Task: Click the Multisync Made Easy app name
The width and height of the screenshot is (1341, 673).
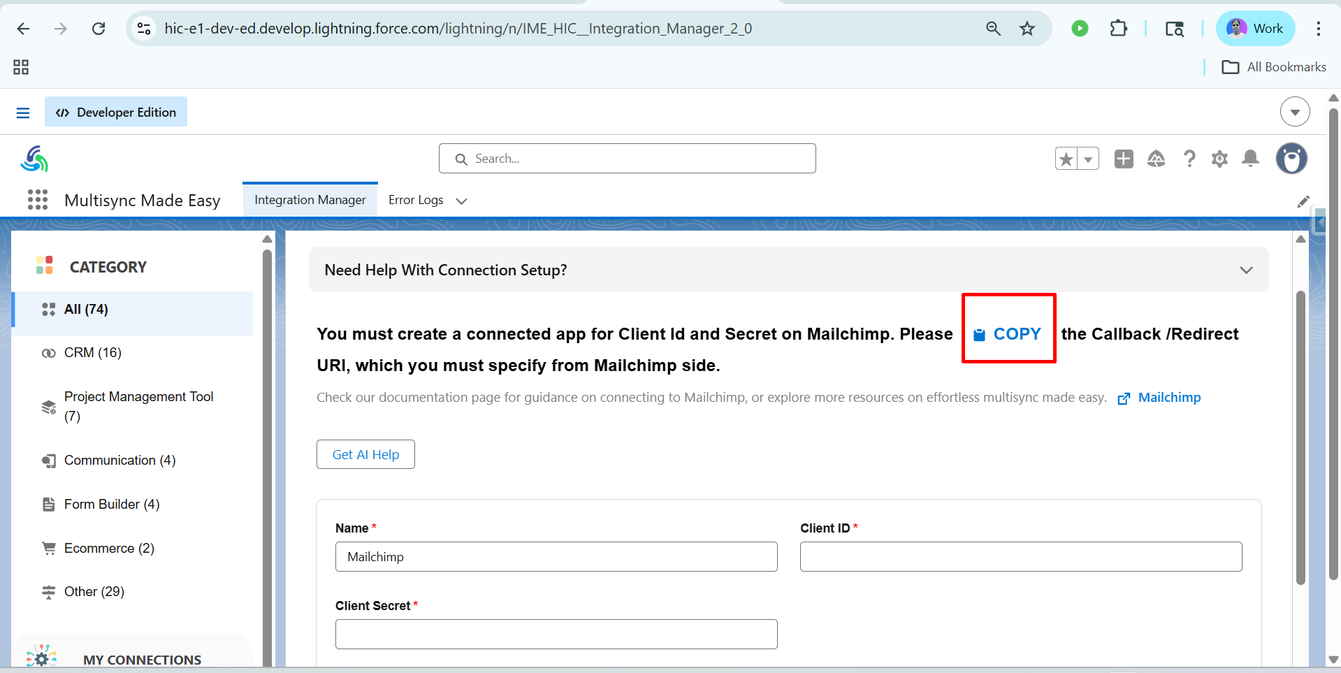Action: point(143,201)
